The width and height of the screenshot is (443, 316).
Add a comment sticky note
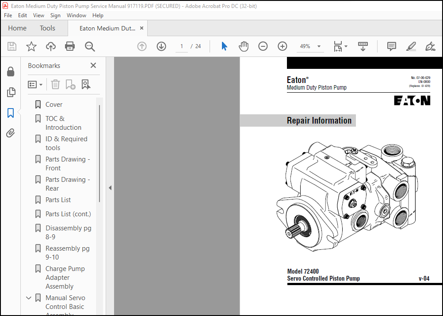392,46
